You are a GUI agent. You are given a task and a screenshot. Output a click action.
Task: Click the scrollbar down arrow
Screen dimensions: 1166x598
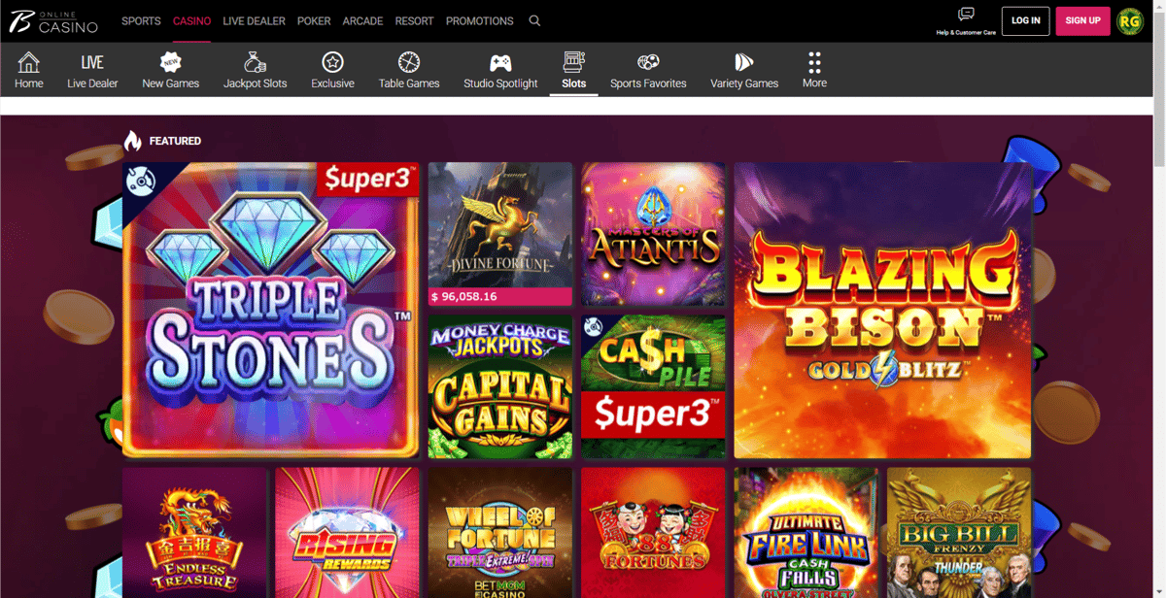point(1157,591)
